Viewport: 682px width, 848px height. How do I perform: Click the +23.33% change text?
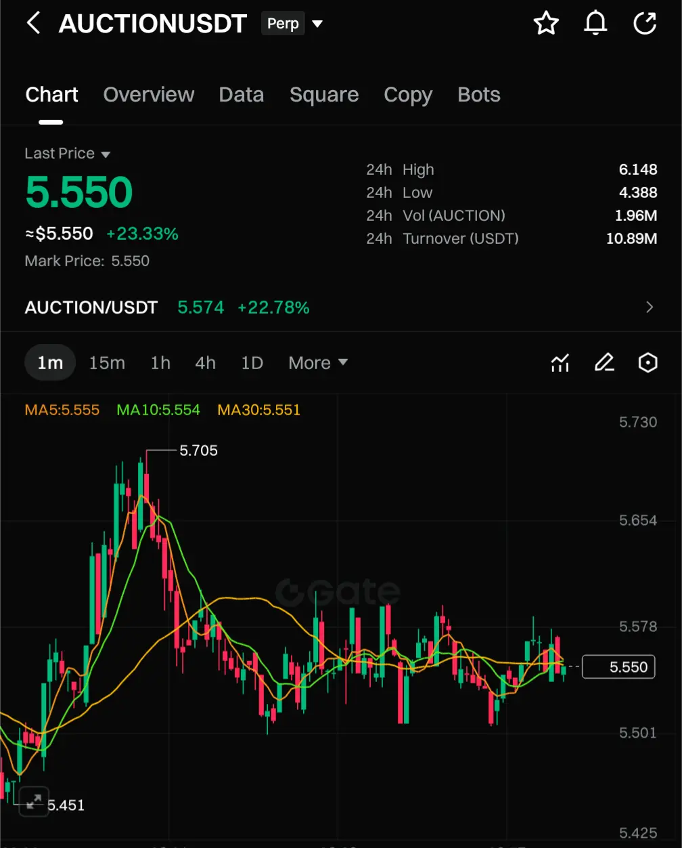[143, 234]
